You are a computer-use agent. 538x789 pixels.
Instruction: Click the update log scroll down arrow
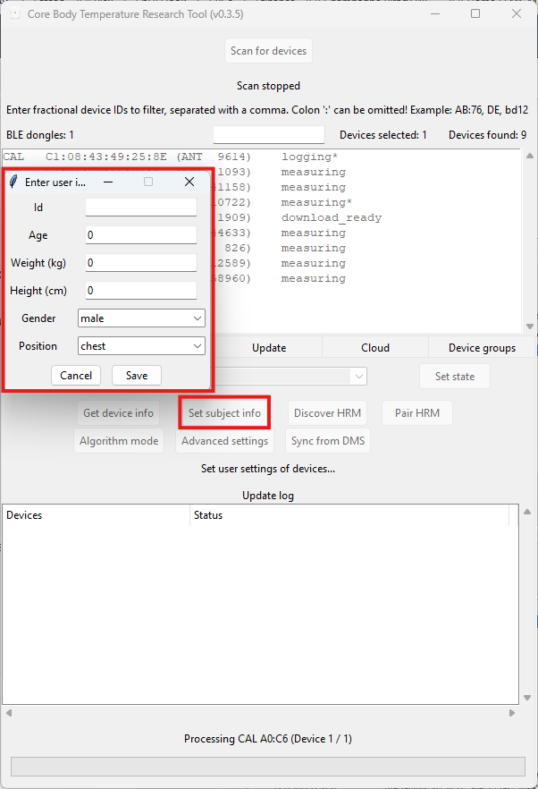(x=527, y=698)
